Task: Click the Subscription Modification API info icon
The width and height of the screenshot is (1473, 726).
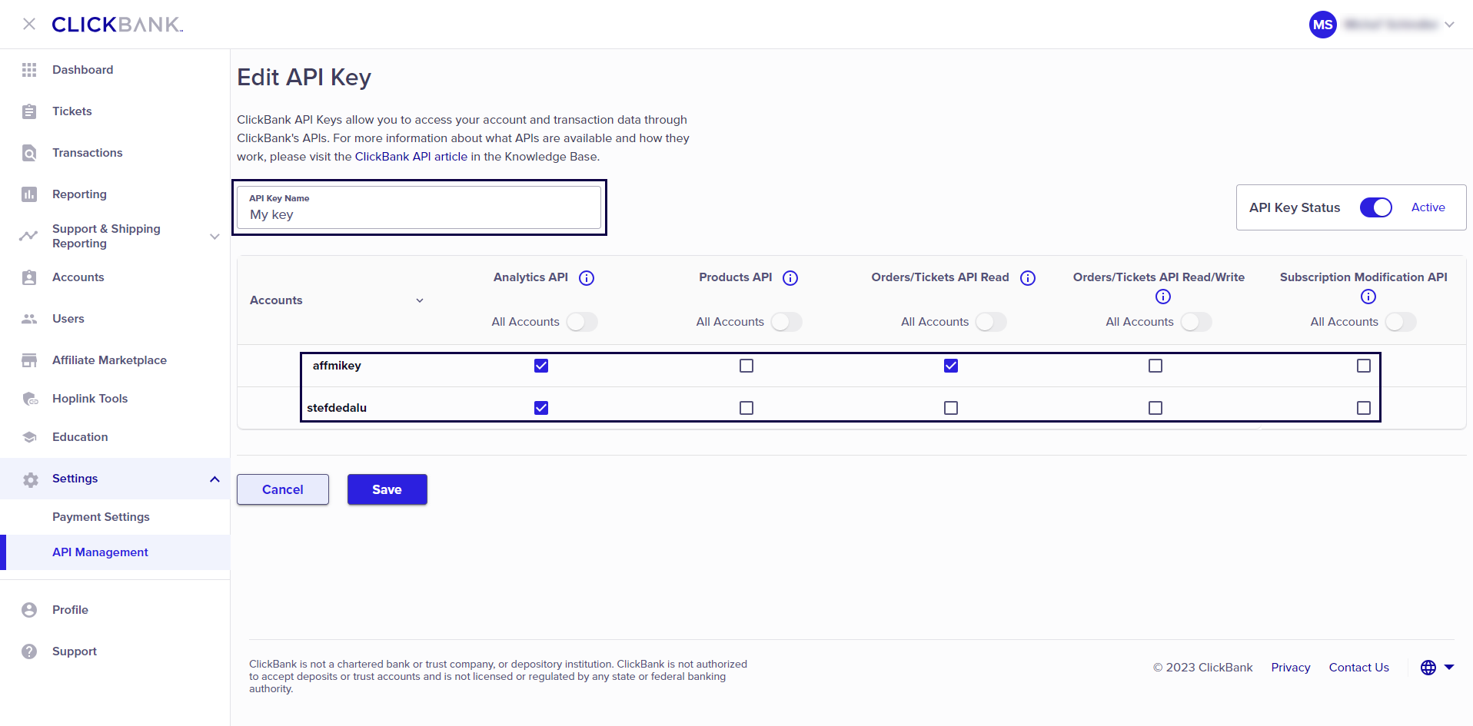Action: click(1368, 297)
